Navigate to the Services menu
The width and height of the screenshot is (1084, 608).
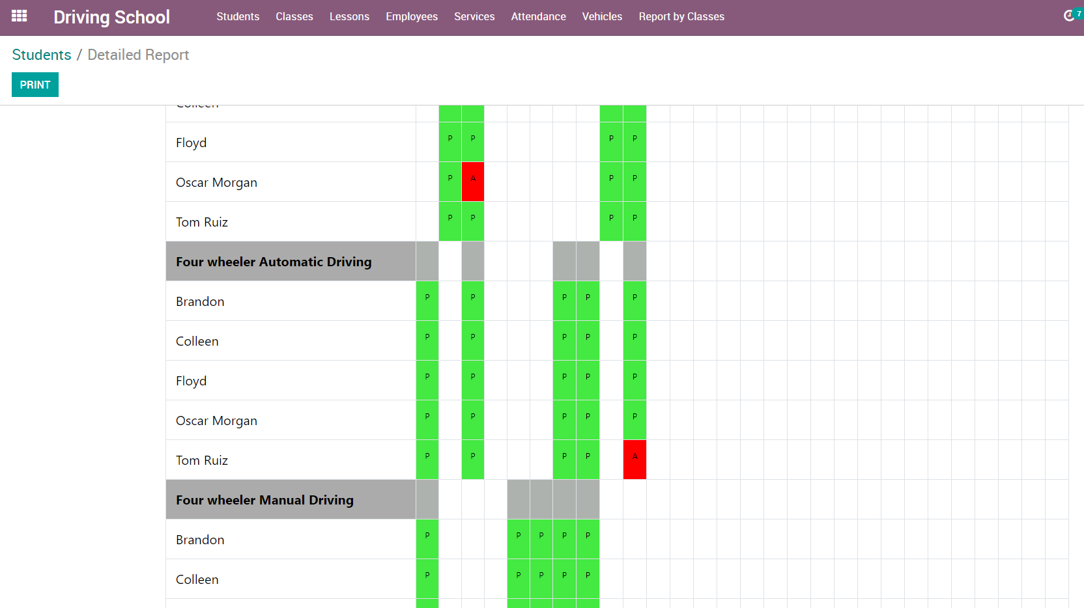474,17
